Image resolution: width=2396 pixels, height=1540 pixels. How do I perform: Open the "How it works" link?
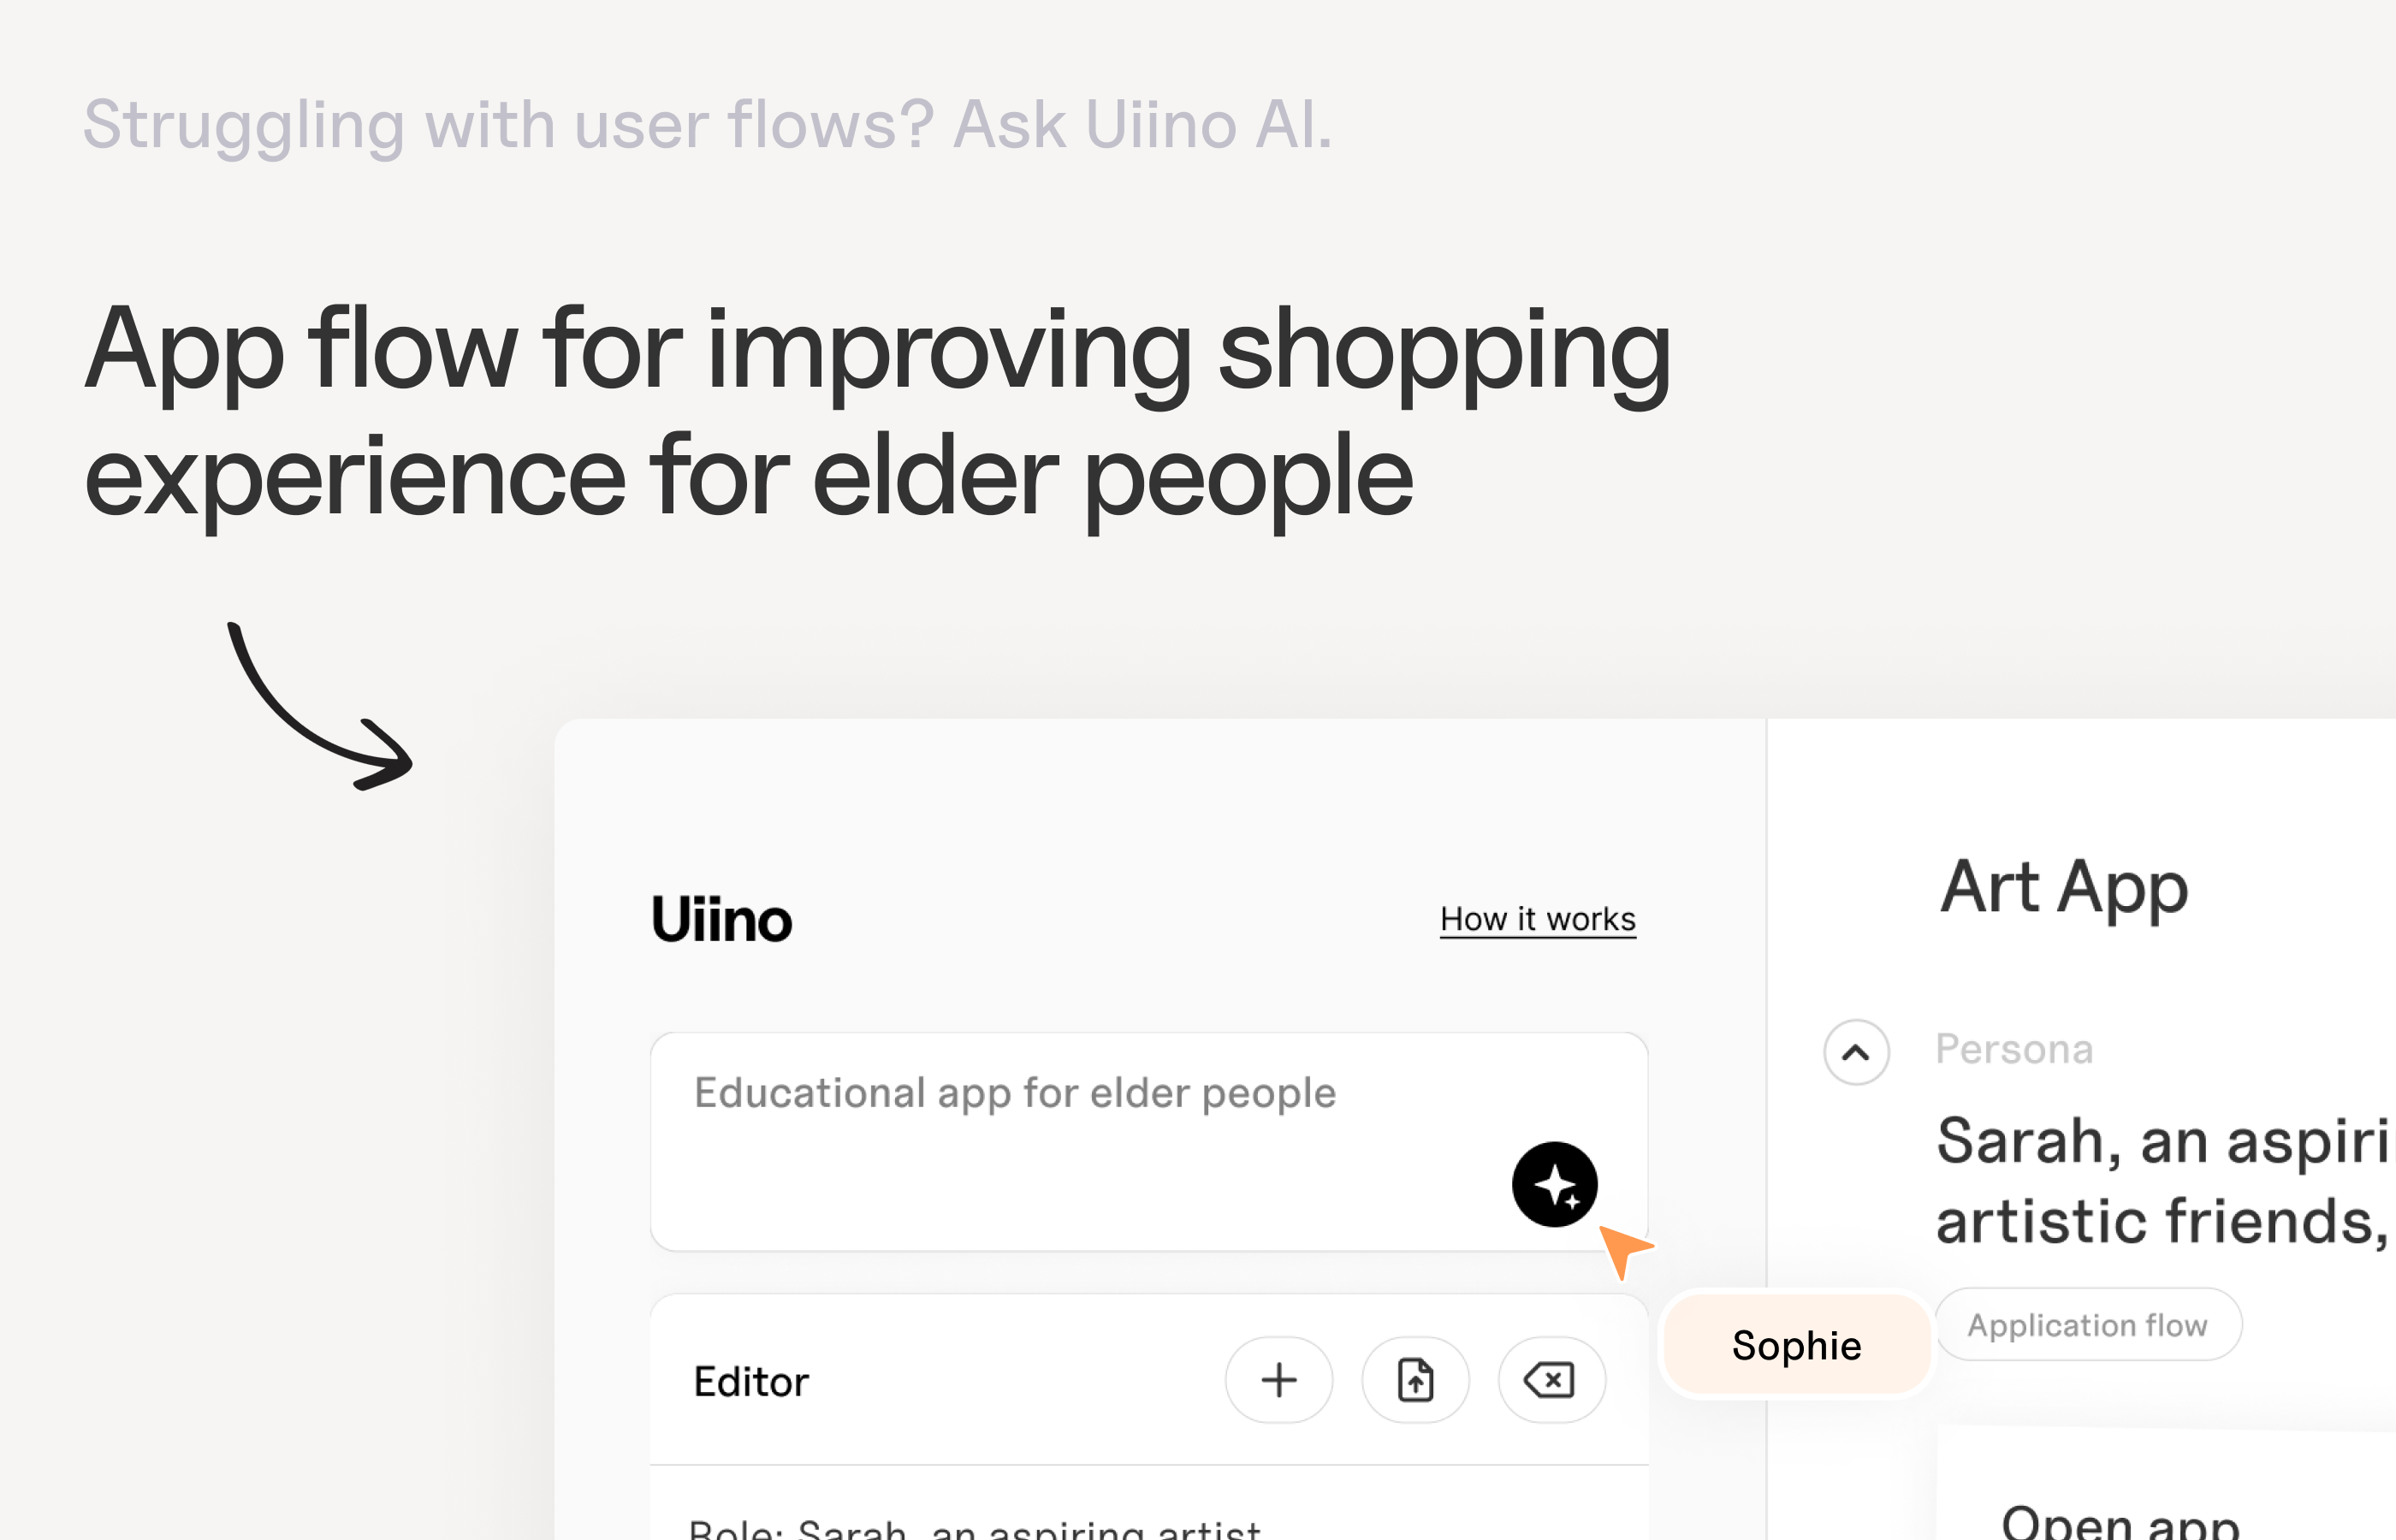coord(1537,919)
